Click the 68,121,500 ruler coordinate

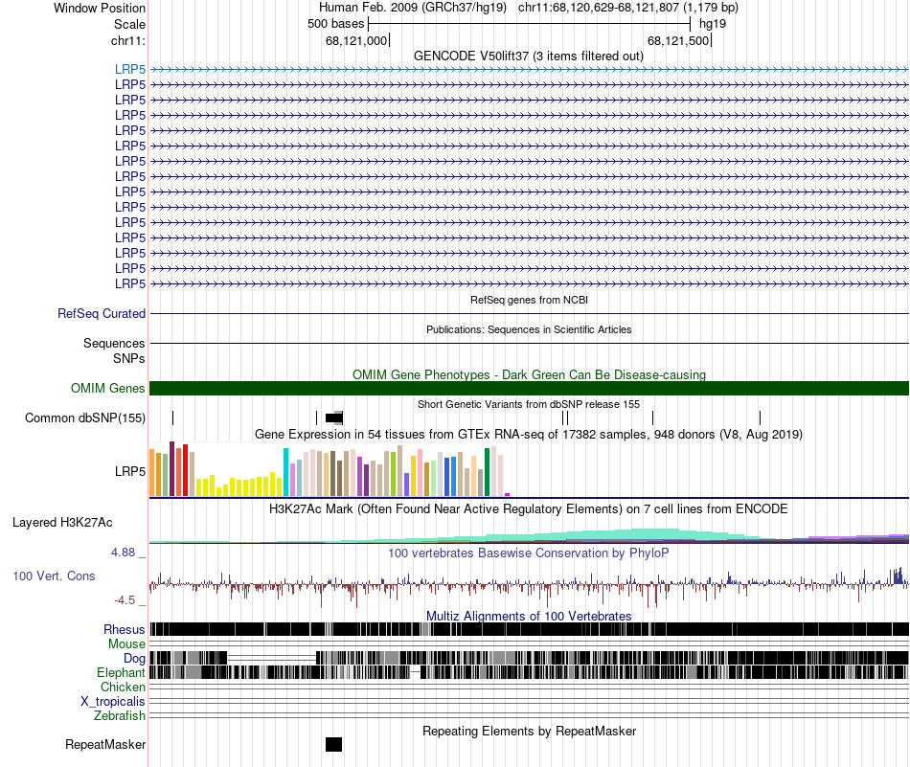(678, 40)
